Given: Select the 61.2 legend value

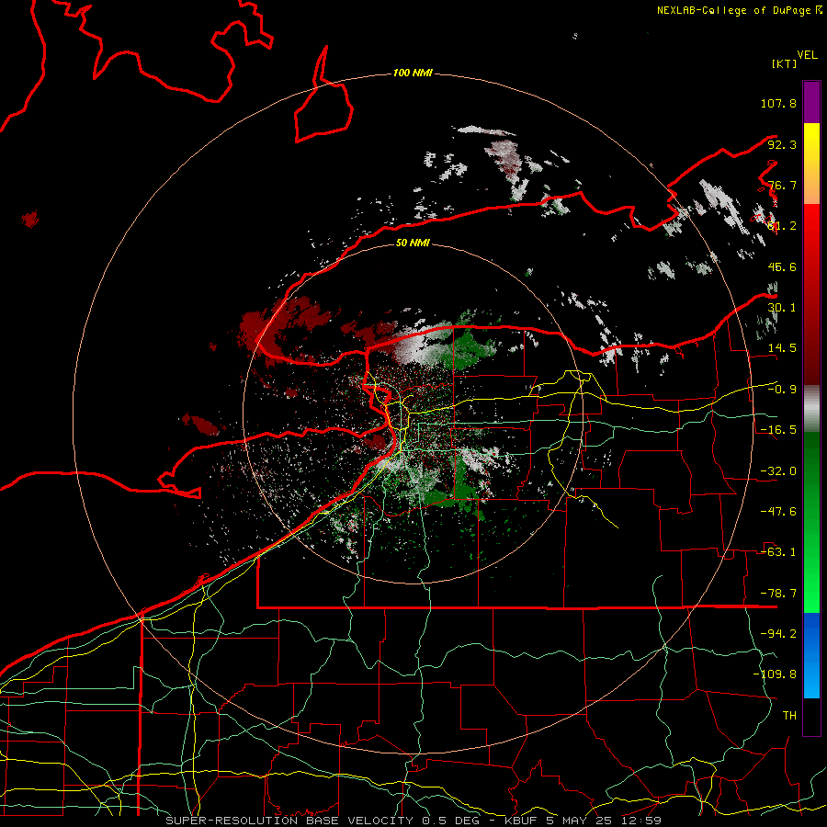Looking at the screenshot, I should click(x=782, y=226).
